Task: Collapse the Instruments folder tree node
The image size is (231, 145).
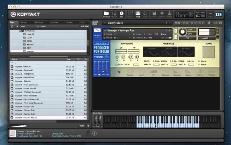Action: click(20, 31)
